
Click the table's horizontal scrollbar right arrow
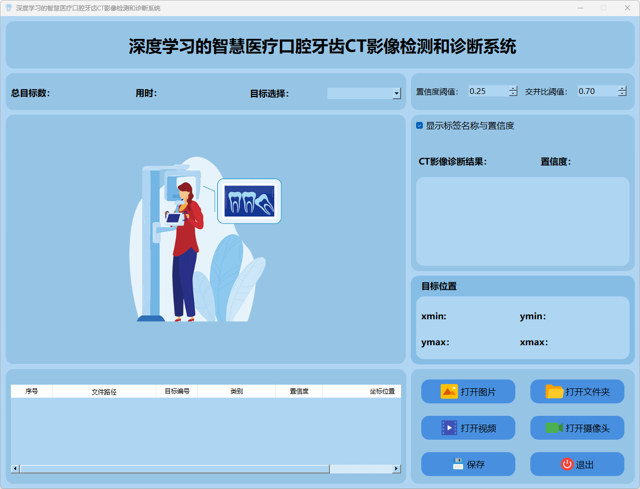396,469
